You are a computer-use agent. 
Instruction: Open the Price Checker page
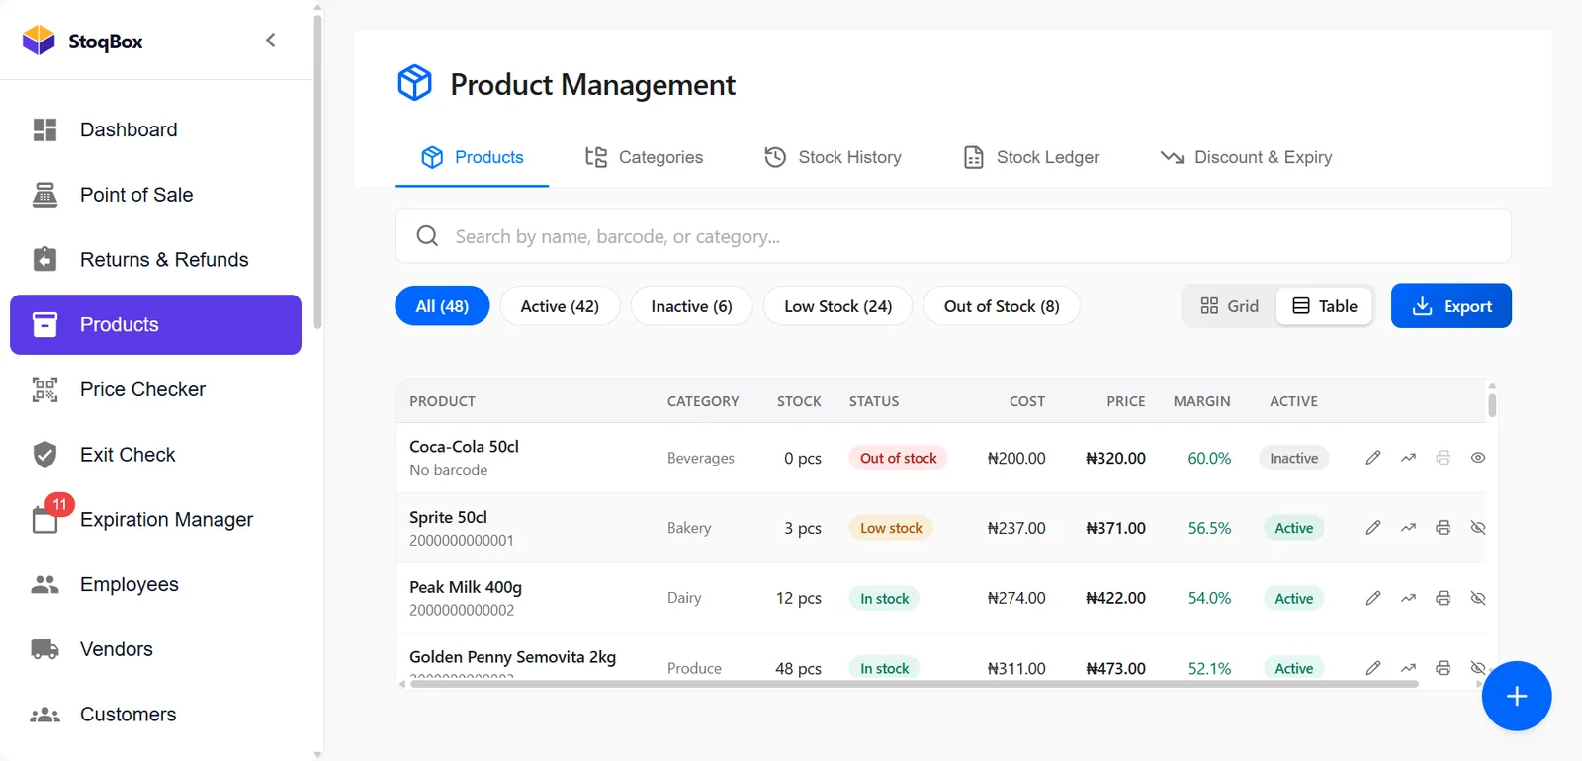155,389
